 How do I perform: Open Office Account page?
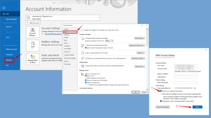click(11, 49)
